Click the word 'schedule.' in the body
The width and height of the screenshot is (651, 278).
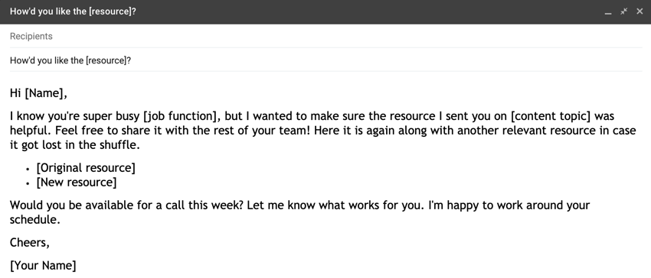pyautogui.click(x=35, y=220)
